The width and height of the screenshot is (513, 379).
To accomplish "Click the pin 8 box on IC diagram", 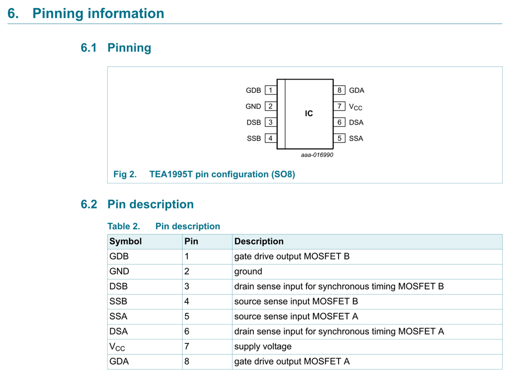I will [x=340, y=90].
